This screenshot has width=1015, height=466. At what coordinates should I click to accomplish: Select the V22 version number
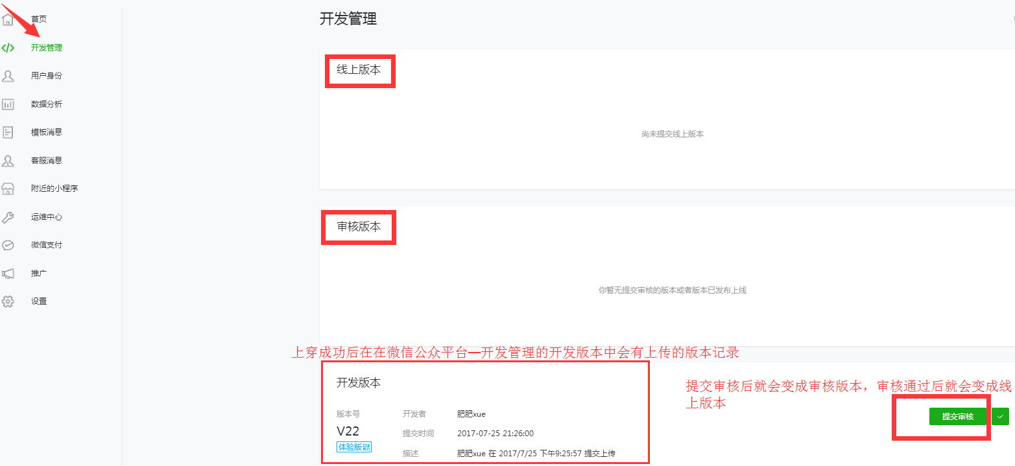pyautogui.click(x=348, y=431)
